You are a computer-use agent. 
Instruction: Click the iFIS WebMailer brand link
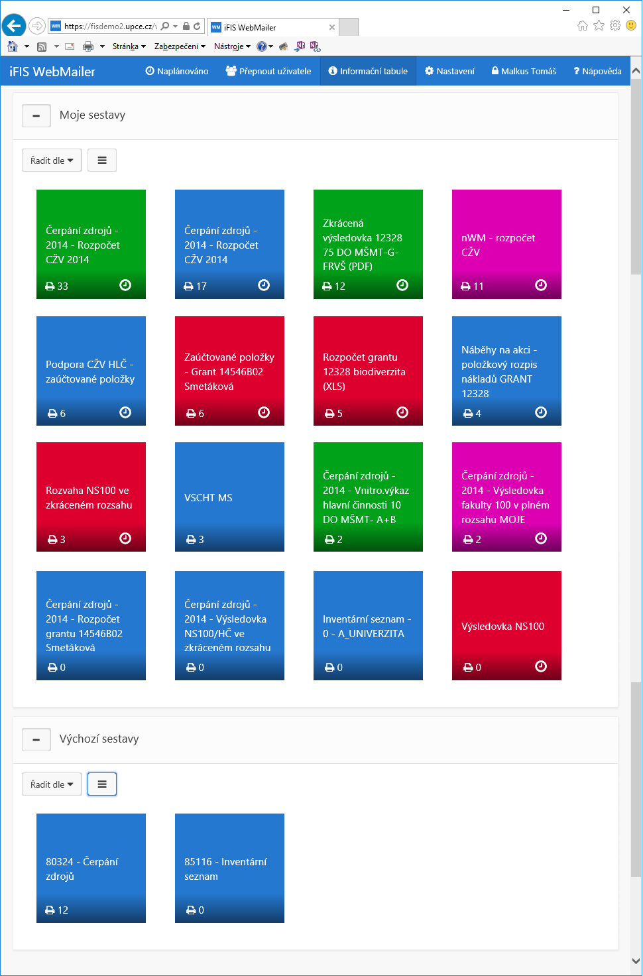tap(52, 72)
